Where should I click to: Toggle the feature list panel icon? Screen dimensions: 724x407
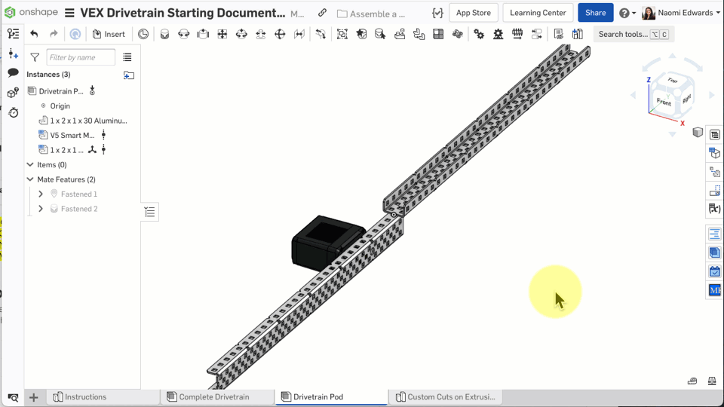[14, 34]
